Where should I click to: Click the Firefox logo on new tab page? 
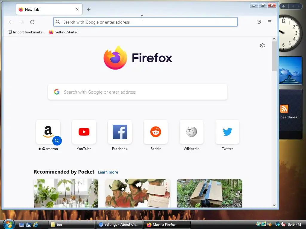tap(138, 58)
